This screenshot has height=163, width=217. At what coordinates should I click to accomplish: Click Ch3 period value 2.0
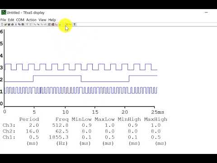point(34,125)
